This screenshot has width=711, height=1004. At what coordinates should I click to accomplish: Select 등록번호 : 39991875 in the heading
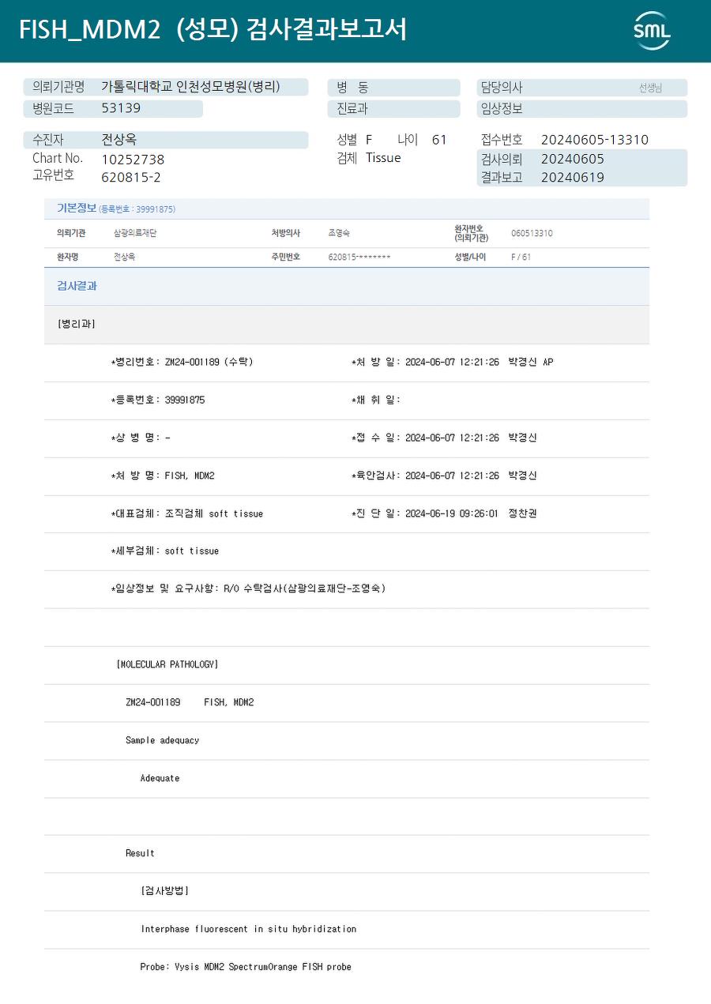[137, 209]
